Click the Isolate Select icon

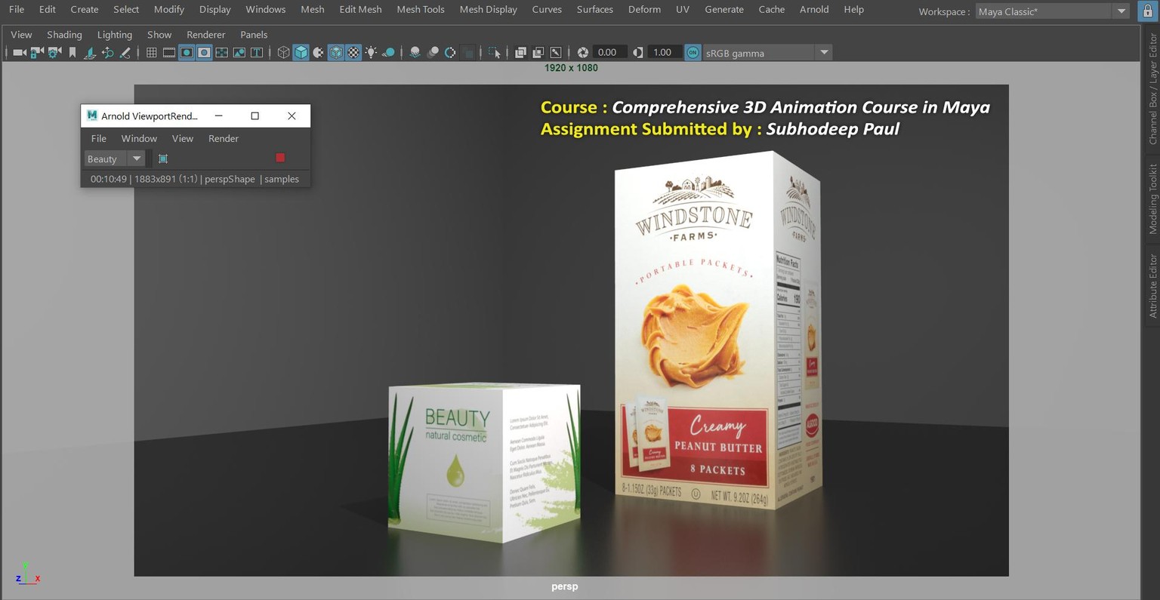[x=494, y=53]
